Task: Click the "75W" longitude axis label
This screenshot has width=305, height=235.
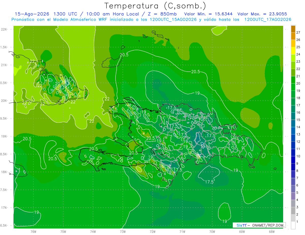Action: tap(63, 232)
